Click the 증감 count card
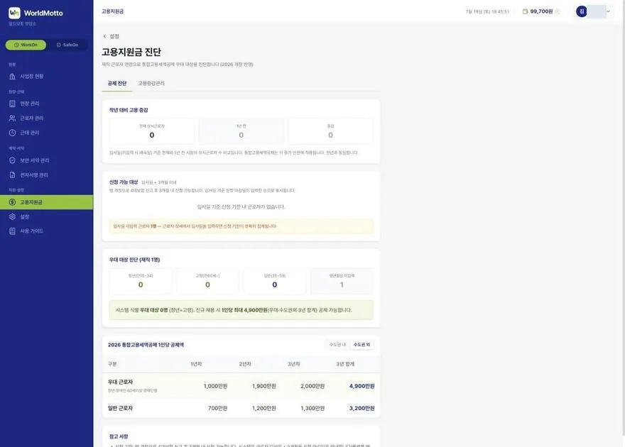Viewport: 625px width, 447px height. click(330, 131)
